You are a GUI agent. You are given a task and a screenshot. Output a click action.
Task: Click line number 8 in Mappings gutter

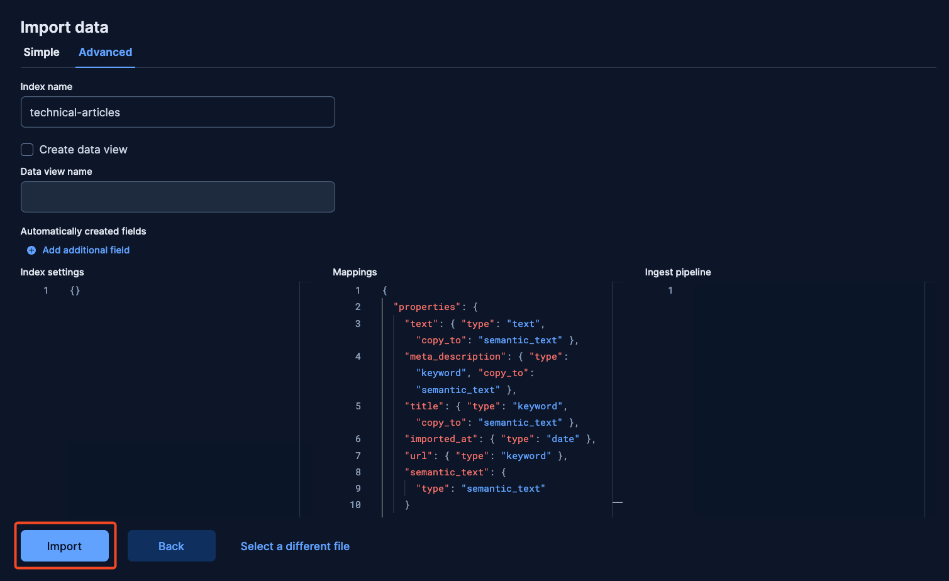[x=358, y=472]
